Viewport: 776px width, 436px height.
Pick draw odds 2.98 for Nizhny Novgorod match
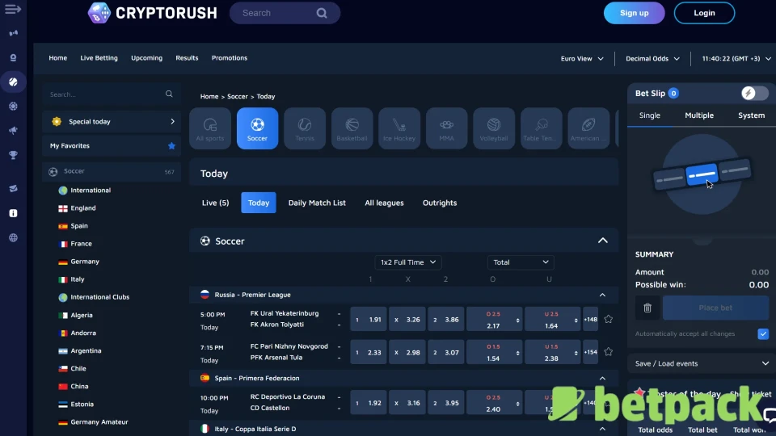click(x=407, y=353)
